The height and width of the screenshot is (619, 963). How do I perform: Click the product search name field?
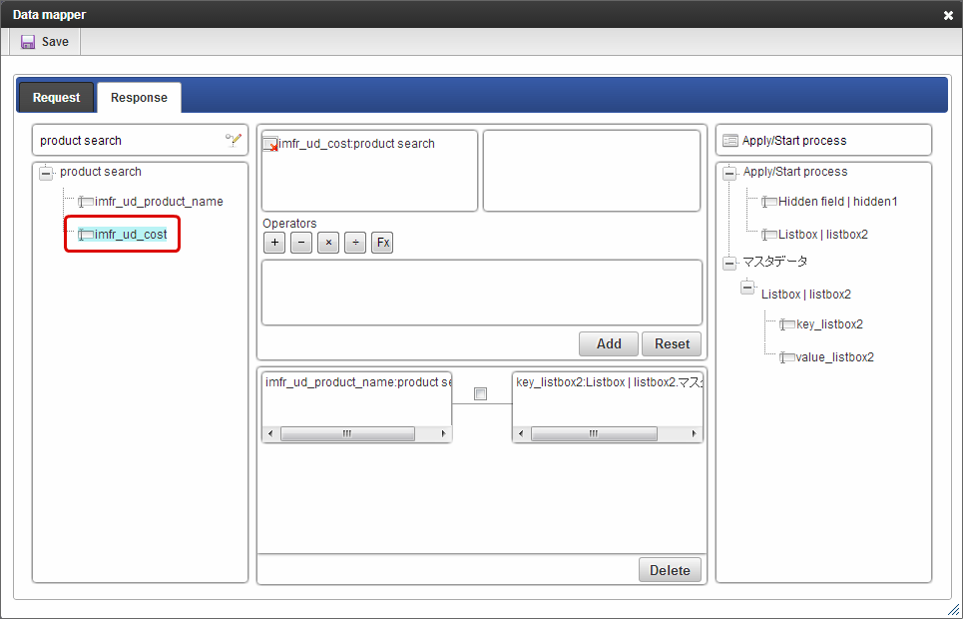140,140
